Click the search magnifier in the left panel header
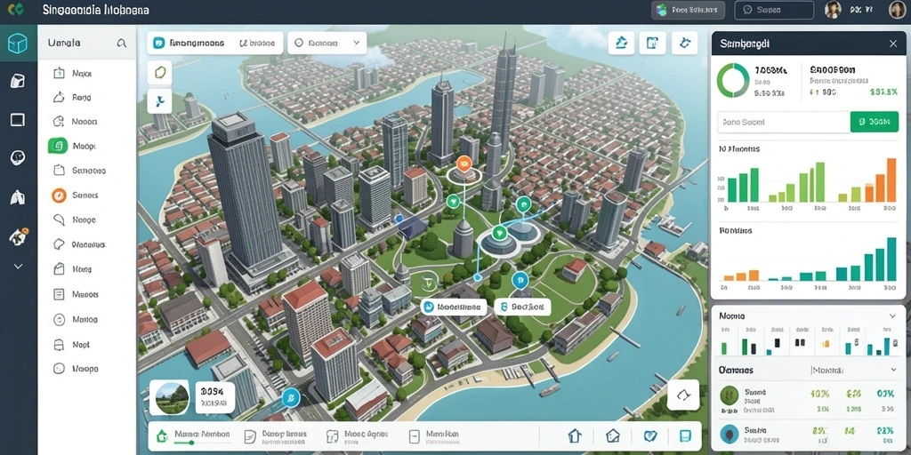 pos(121,43)
